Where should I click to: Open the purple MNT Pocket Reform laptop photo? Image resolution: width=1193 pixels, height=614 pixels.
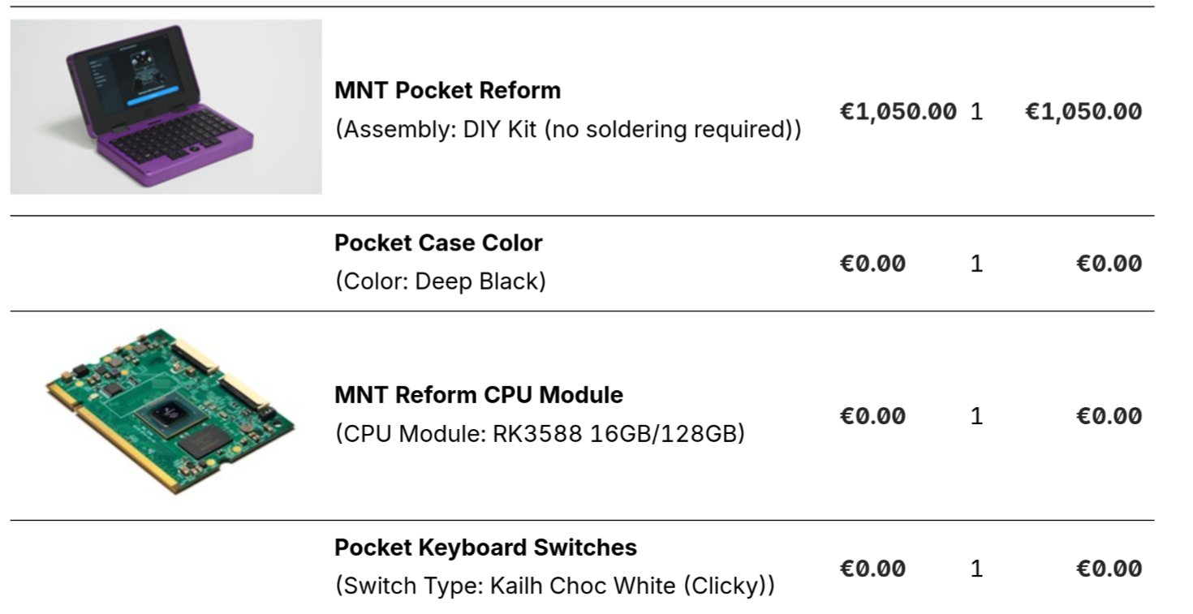(x=166, y=106)
